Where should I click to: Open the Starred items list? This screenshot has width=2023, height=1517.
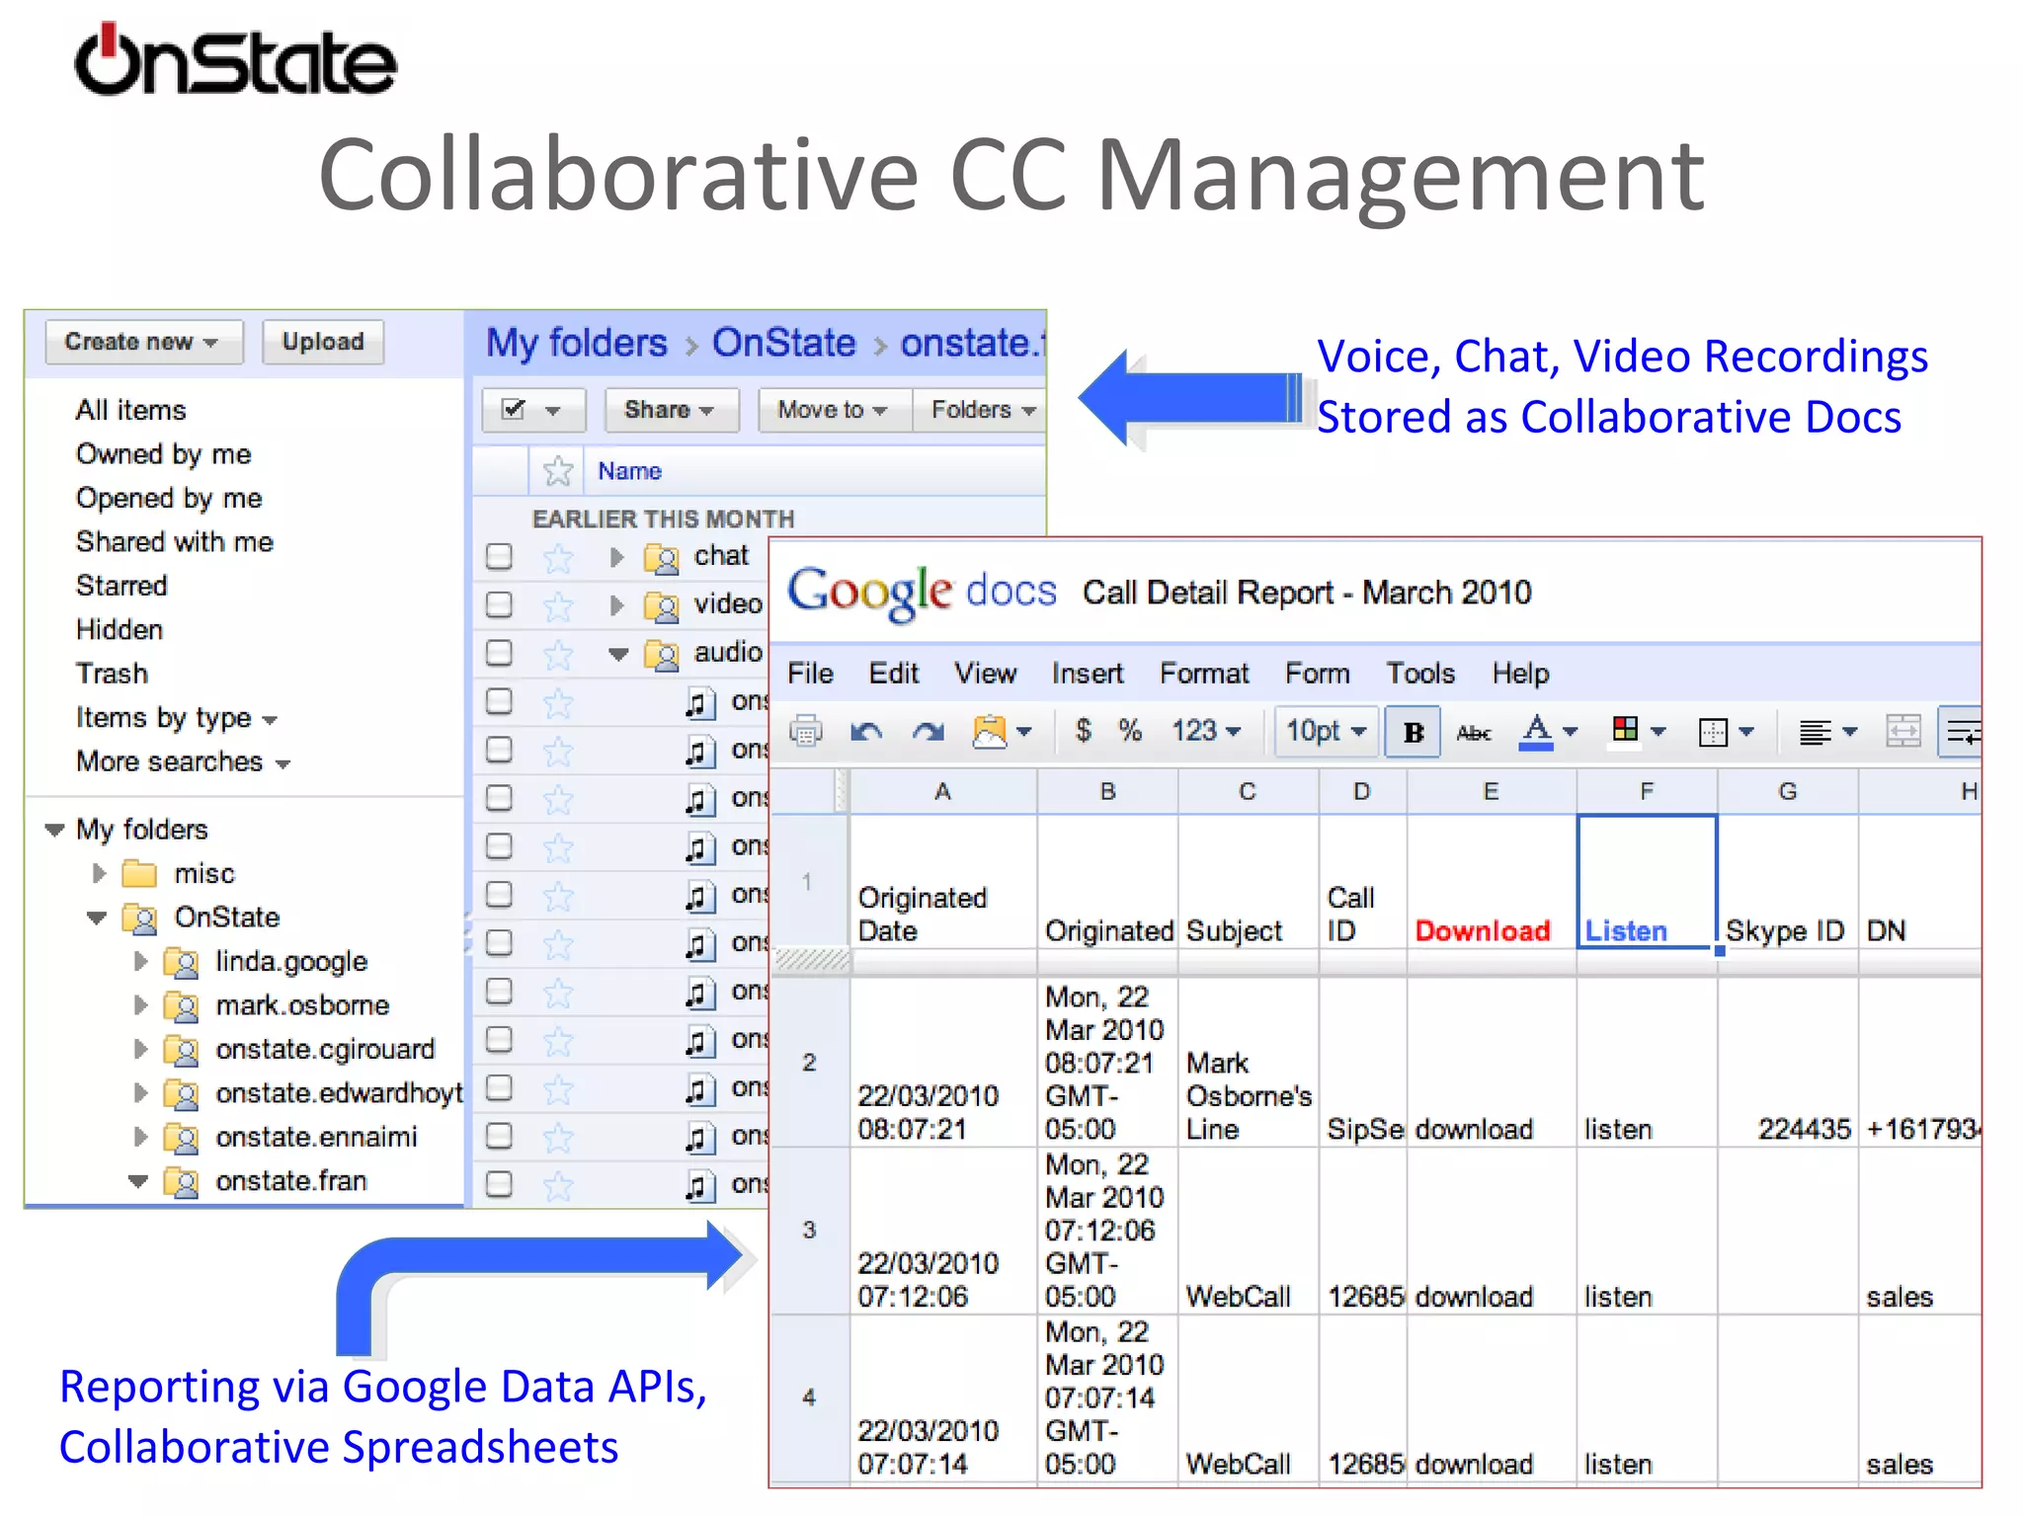tap(121, 586)
